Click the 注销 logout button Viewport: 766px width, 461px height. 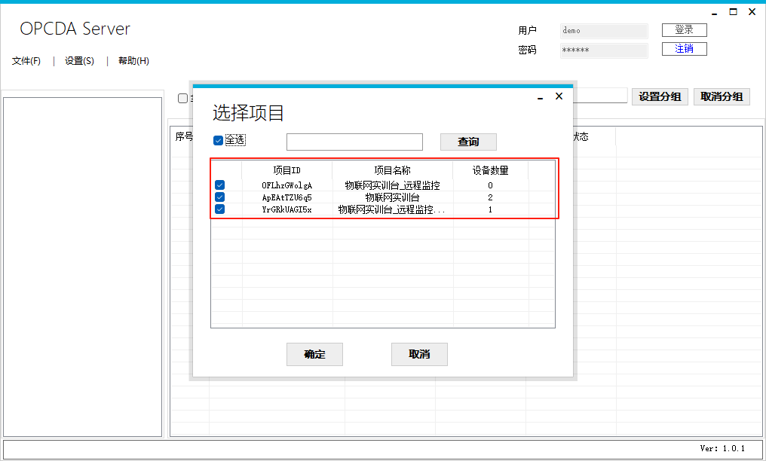point(684,49)
